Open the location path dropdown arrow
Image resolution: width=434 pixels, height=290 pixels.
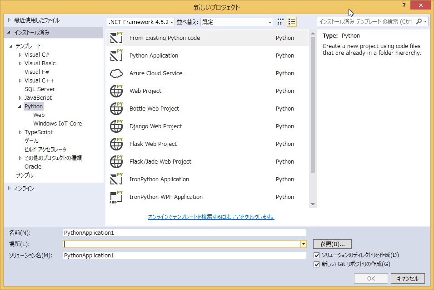[x=303, y=244]
